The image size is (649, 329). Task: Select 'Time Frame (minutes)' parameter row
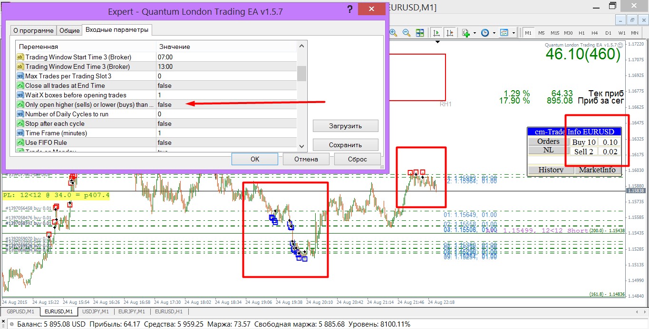[x=156, y=133]
